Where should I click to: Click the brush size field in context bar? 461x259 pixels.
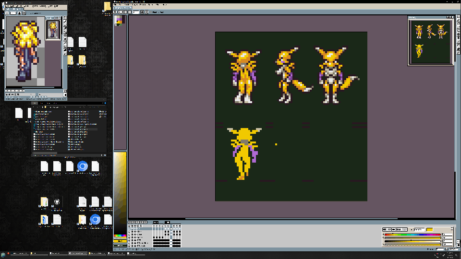136,12
